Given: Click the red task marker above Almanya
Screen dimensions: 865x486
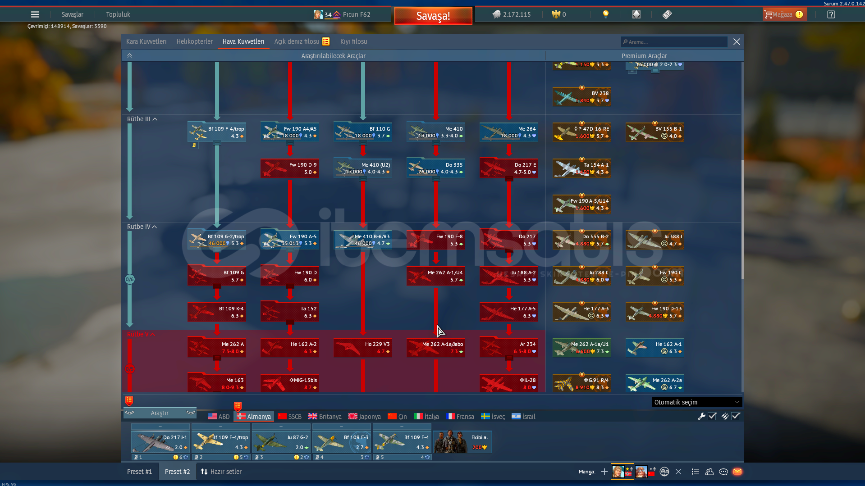Looking at the screenshot, I should (x=238, y=407).
